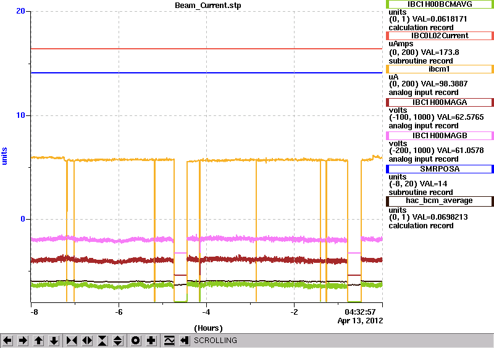Click the x-axis tick label -6

point(119,312)
